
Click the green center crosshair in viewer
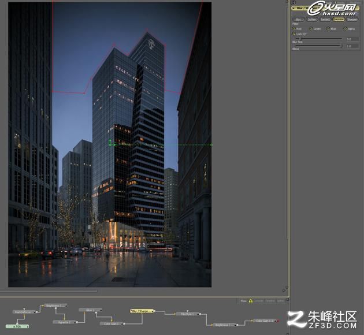pos(111,144)
